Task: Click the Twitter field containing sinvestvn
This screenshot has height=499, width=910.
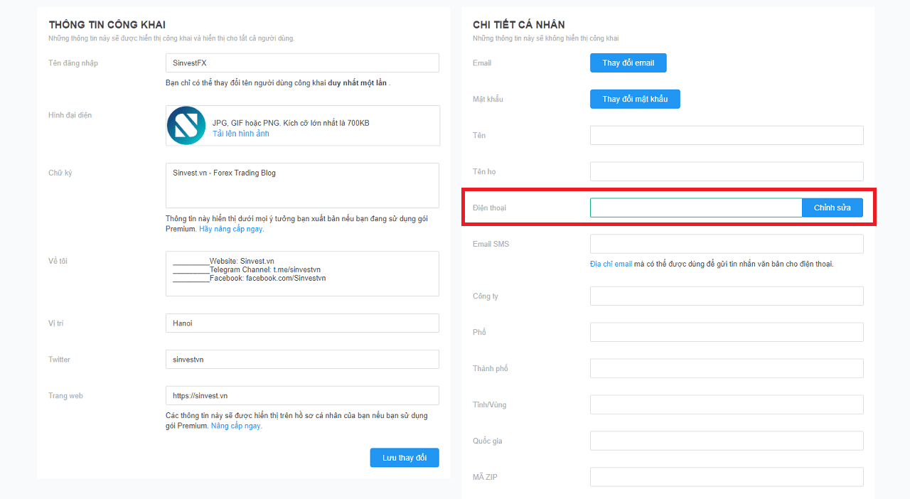Action: 302,360
